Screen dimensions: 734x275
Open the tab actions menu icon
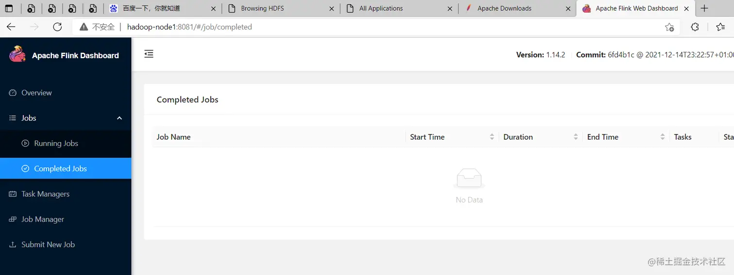tap(9, 8)
